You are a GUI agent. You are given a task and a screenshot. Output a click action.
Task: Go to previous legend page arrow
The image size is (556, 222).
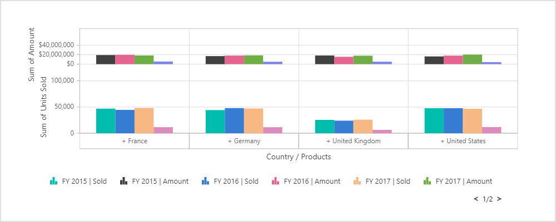(x=476, y=199)
